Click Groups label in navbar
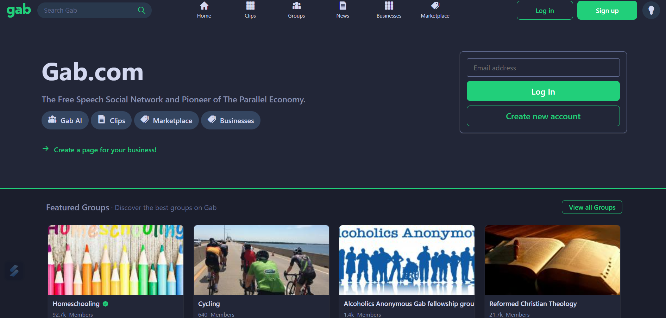Image resolution: width=666 pixels, height=318 pixels. tap(297, 16)
